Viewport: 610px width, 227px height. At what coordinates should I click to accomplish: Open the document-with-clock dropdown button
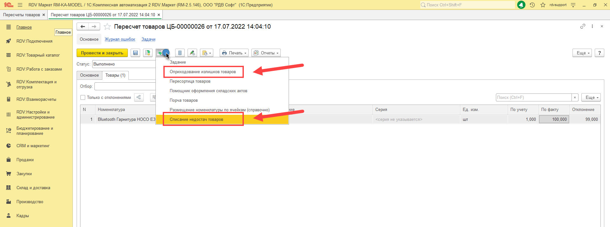(207, 53)
